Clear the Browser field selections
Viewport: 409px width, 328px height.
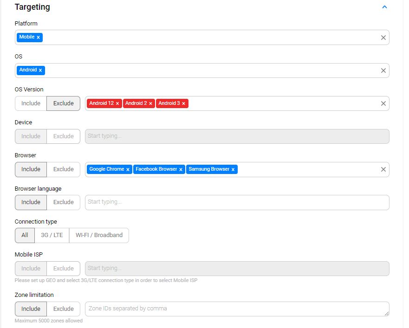(383, 169)
